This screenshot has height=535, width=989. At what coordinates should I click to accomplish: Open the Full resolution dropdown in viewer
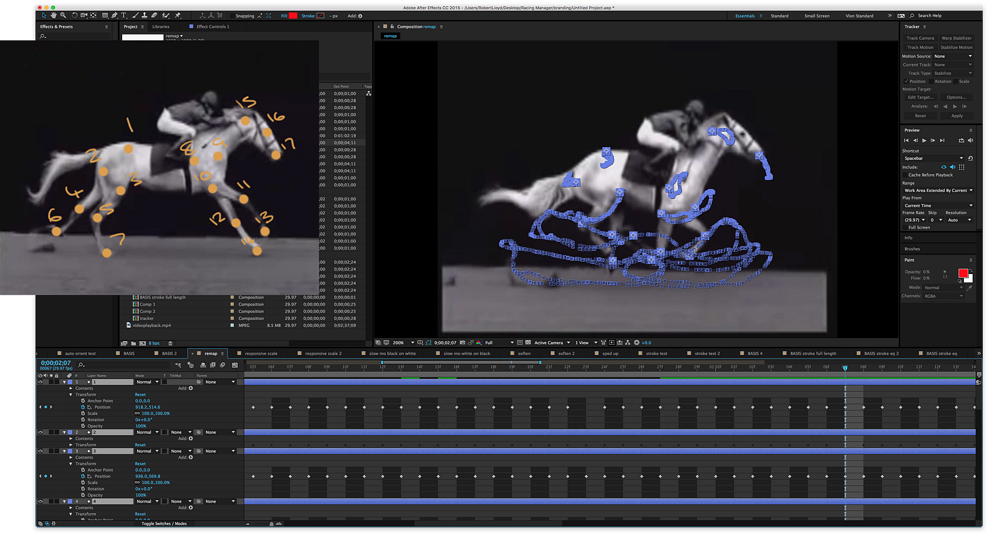pyautogui.click(x=499, y=343)
